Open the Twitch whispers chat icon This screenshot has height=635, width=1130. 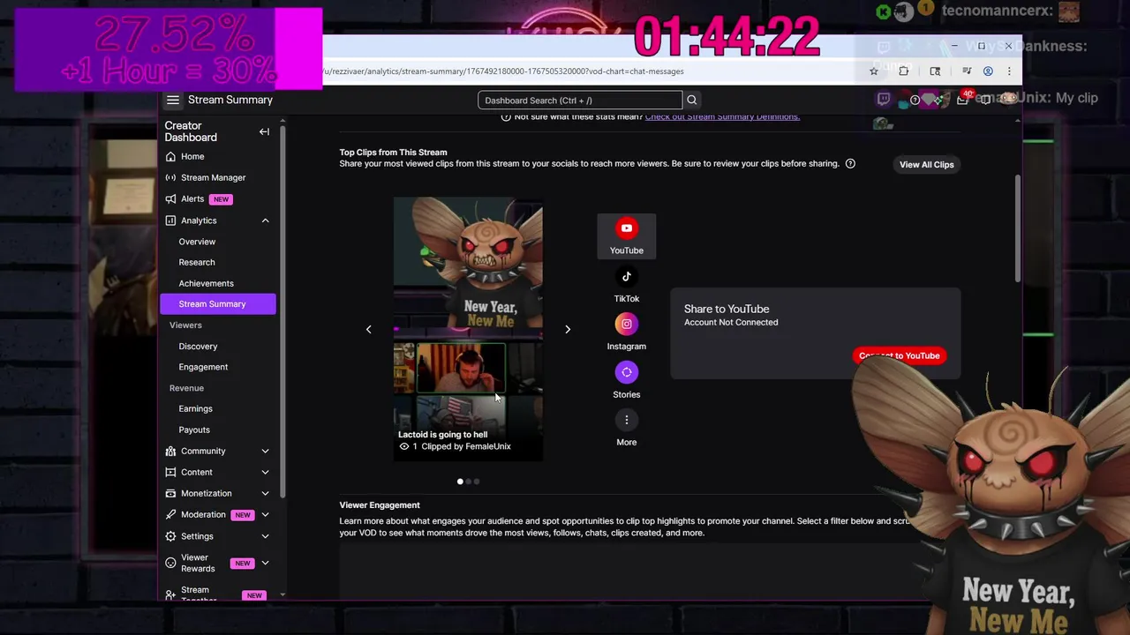986,100
